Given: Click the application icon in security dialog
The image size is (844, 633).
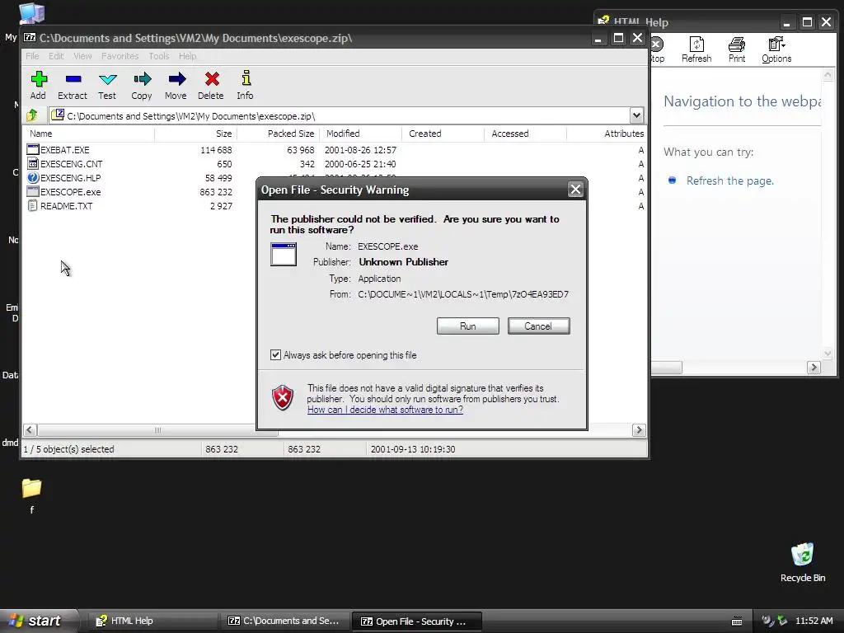Looking at the screenshot, I should tap(284, 254).
